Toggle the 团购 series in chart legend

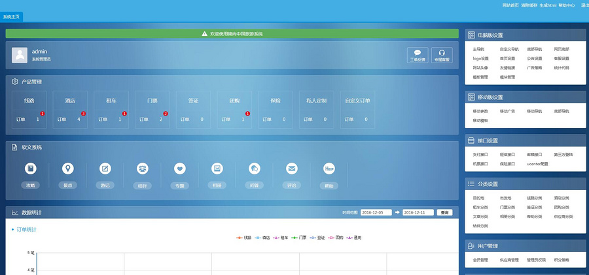[336, 238]
